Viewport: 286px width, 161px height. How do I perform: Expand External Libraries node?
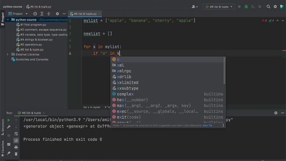tap(8, 55)
